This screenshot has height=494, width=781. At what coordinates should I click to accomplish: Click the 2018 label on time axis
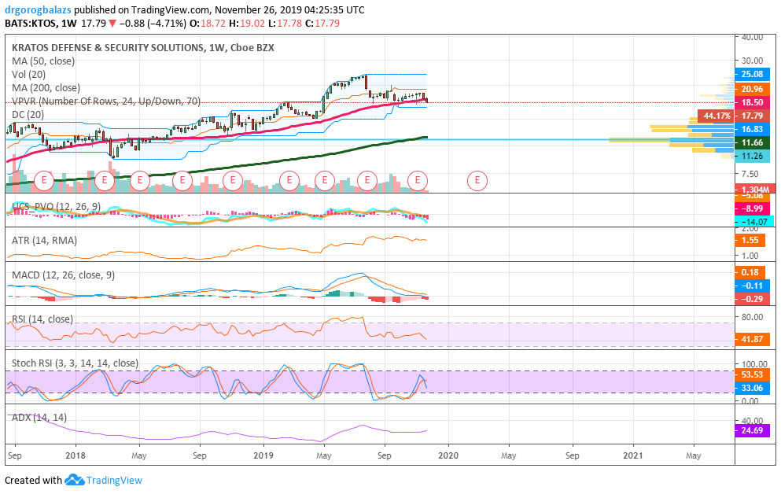click(x=76, y=455)
